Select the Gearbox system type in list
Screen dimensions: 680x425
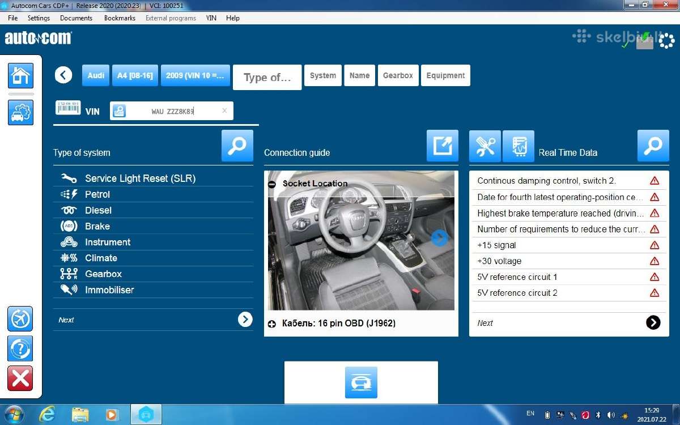click(153, 273)
